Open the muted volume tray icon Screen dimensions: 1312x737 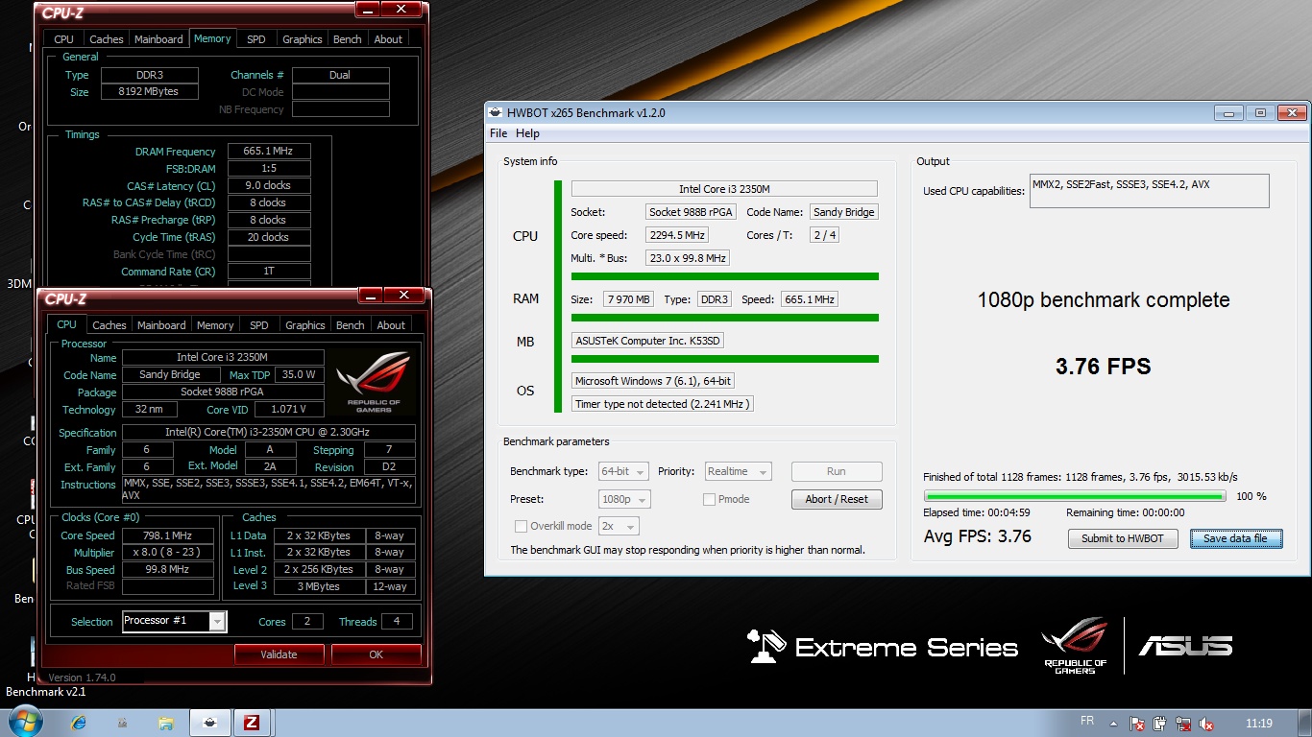coord(1207,724)
